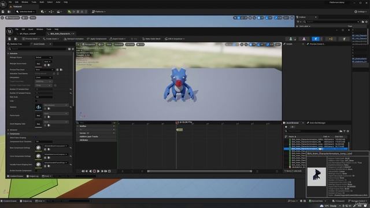Open the Notifies track dropdown arrow
The height and width of the screenshot is (208, 370).
[114, 127]
